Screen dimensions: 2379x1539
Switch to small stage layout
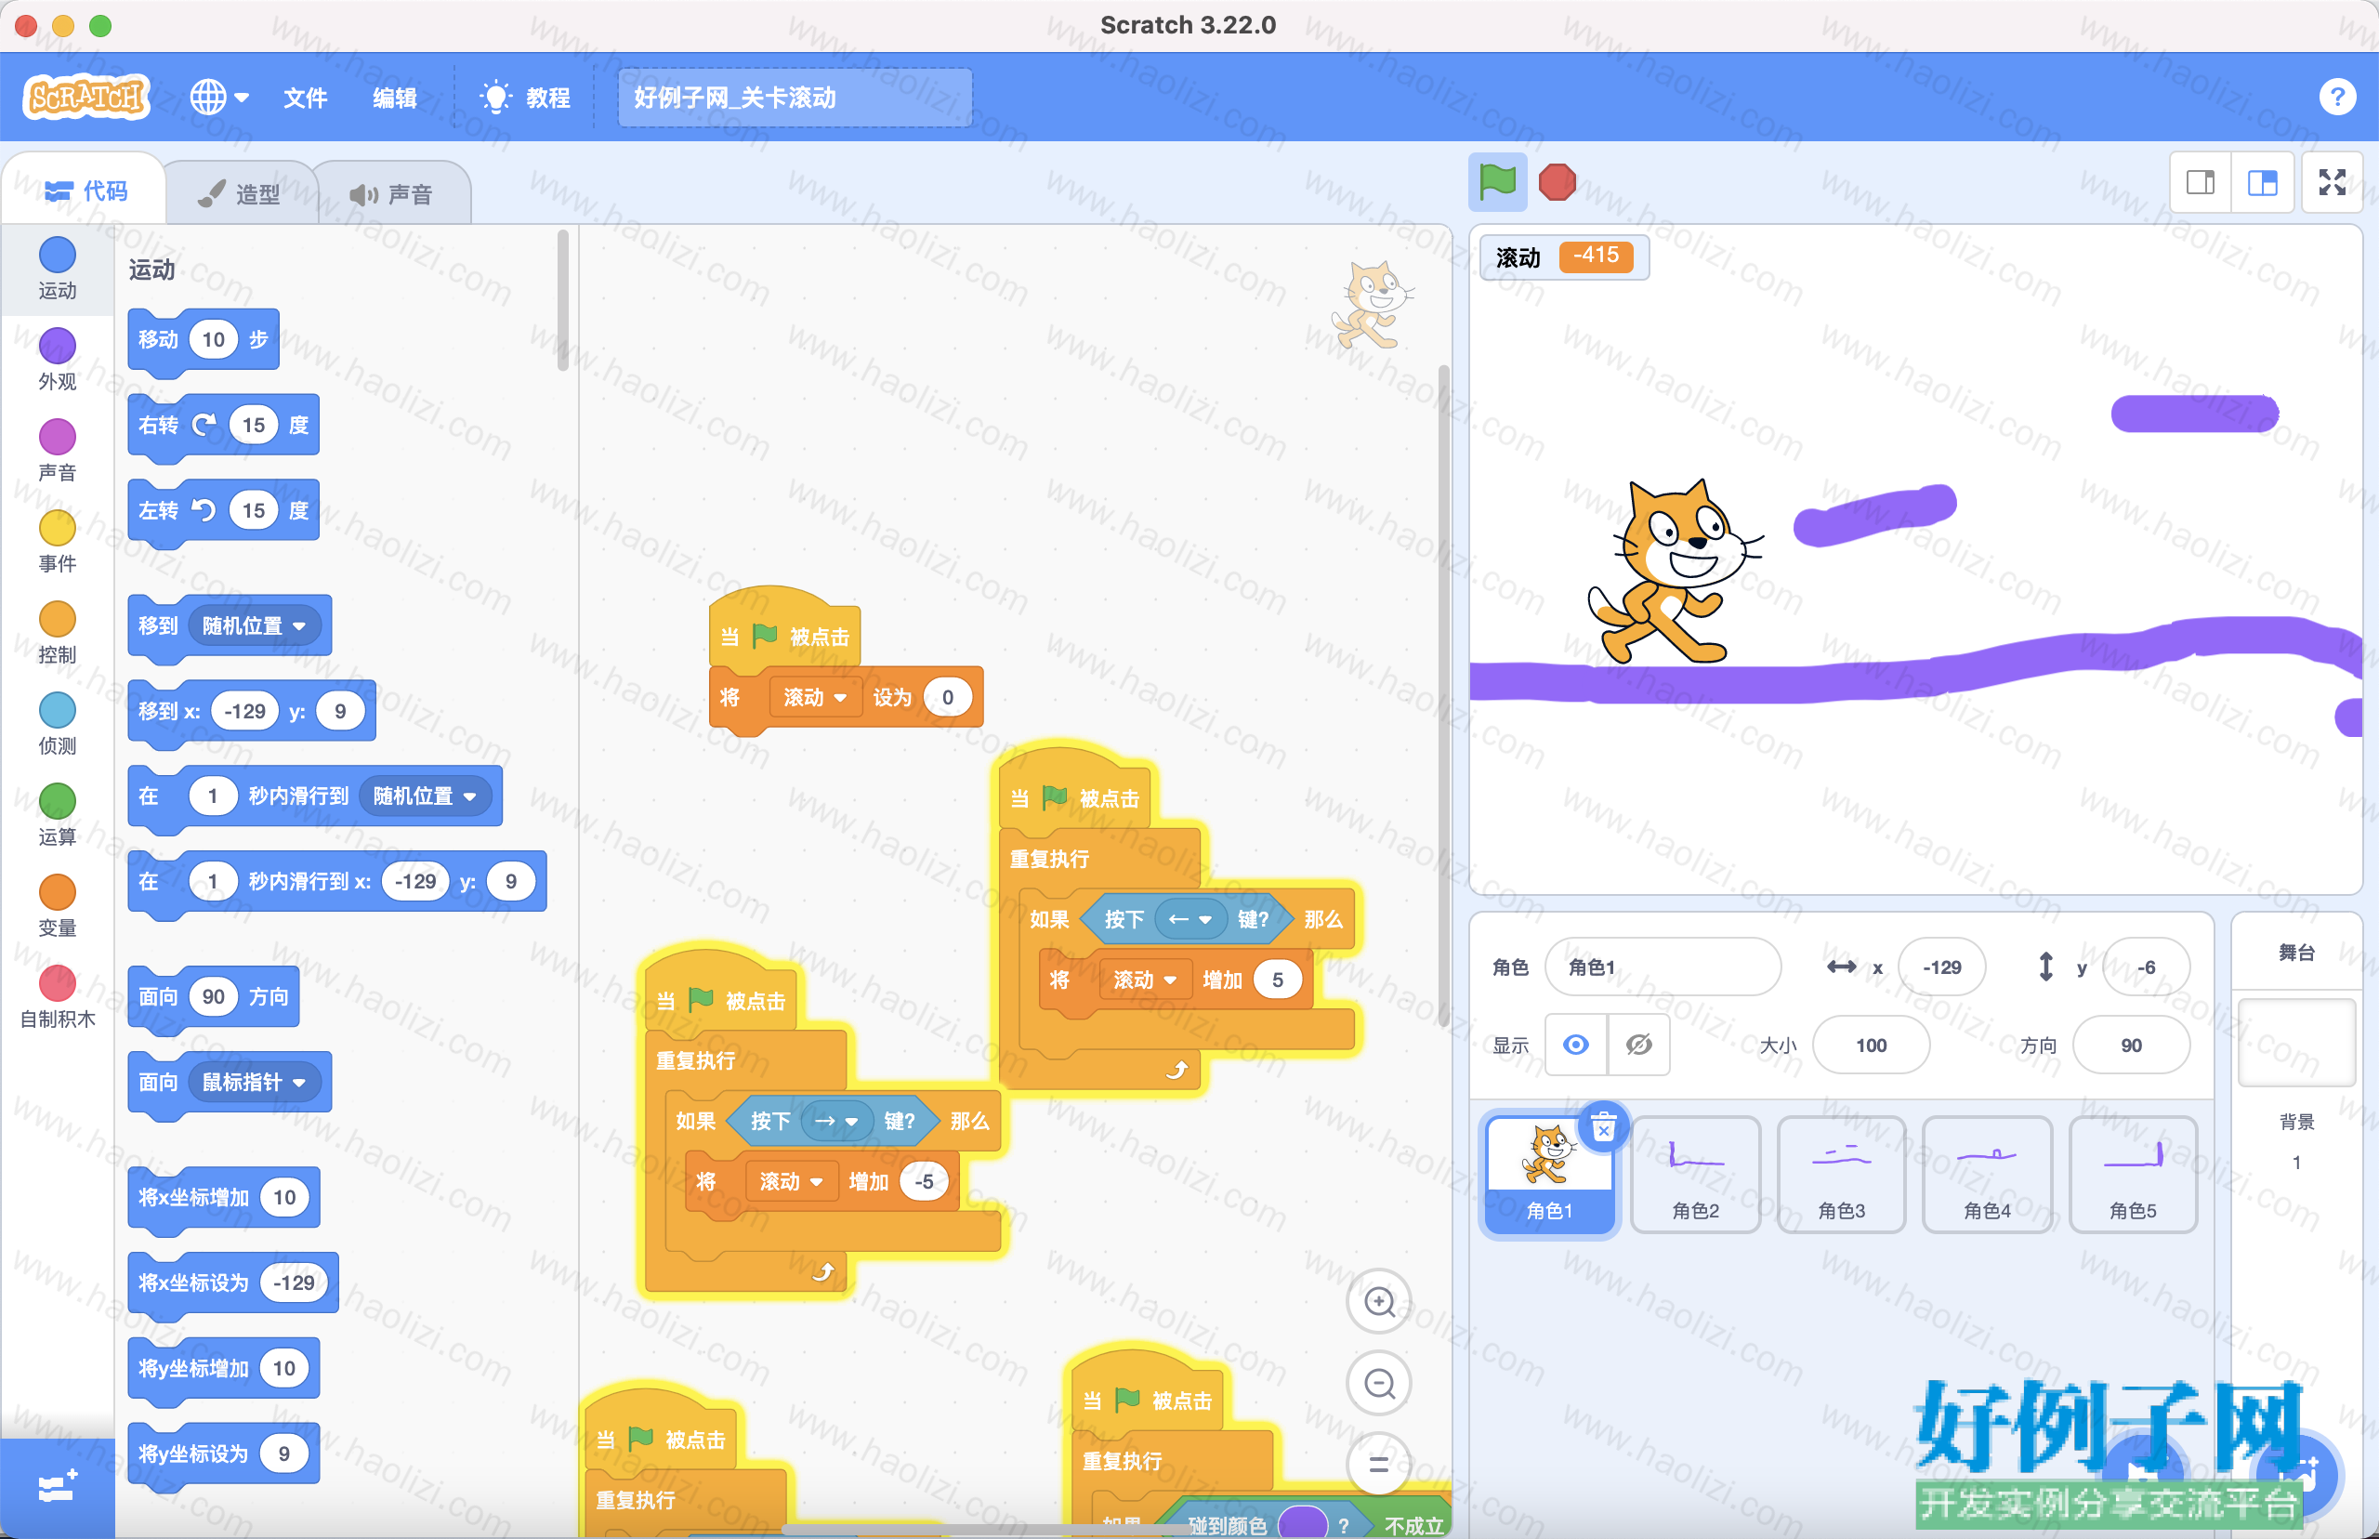pos(2201,182)
